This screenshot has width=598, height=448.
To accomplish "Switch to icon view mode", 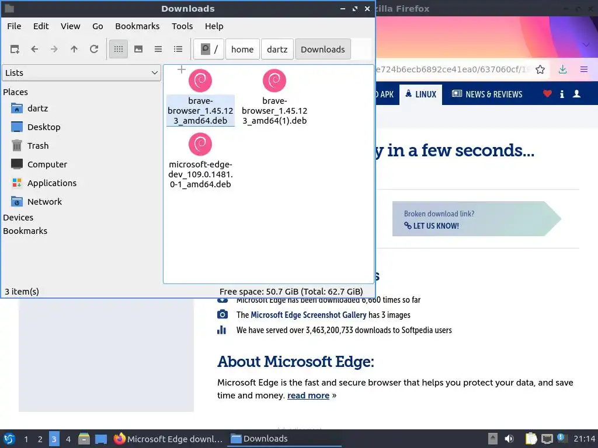I will [119, 49].
